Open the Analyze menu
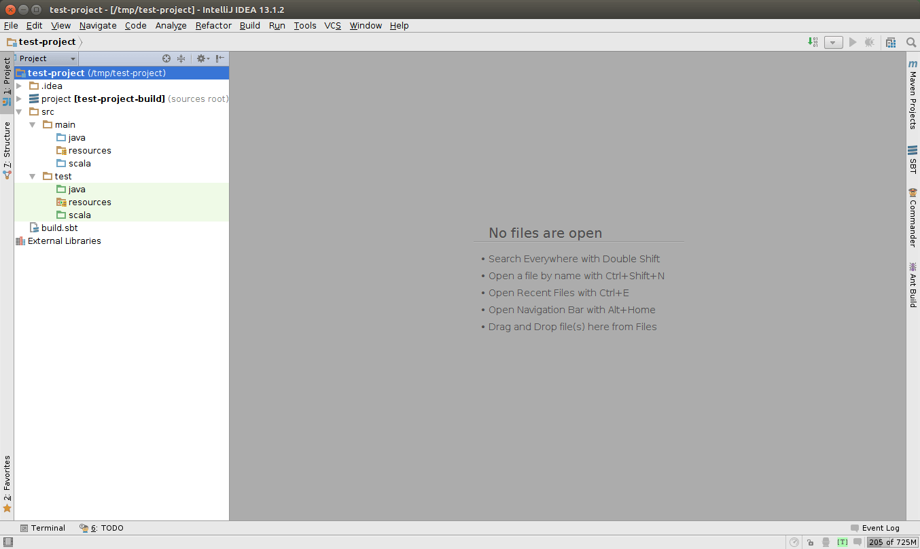 pyautogui.click(x=171, y=25)
